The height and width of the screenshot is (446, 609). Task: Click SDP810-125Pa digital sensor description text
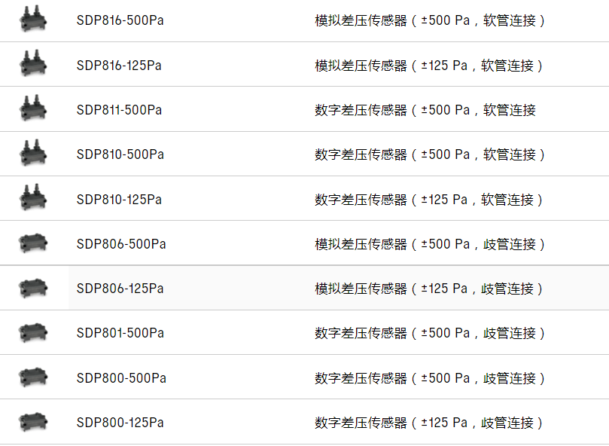(429, 200)
